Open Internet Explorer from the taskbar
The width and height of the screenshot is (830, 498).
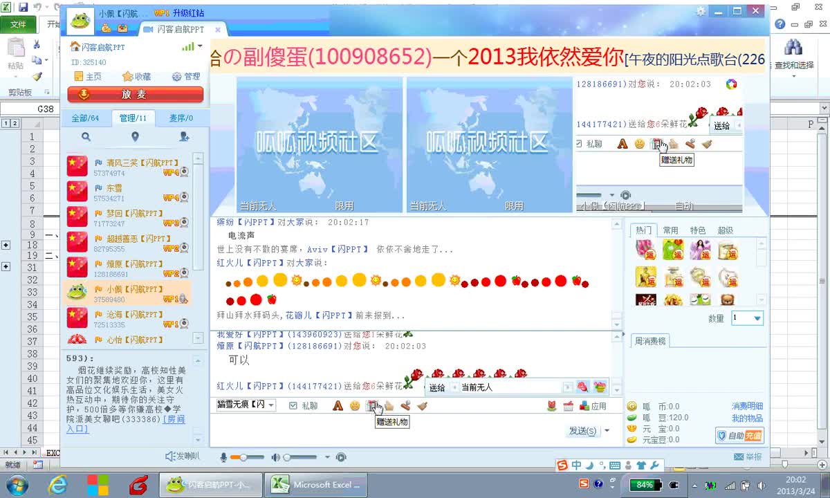[x=58, y=484]
